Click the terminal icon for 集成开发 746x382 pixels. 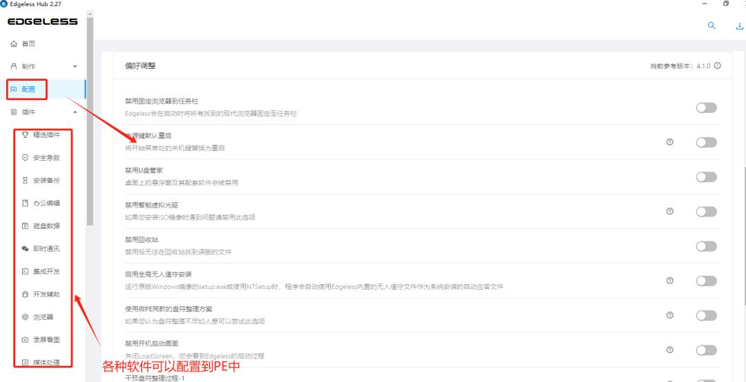point(26,271)
